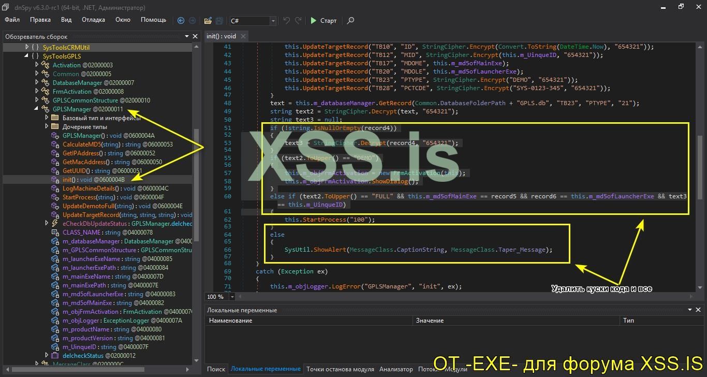This screenshot has width=707, height=377.
Task: Click the method icon beside UpdateDemotoFull
Action: coord(55,206)
